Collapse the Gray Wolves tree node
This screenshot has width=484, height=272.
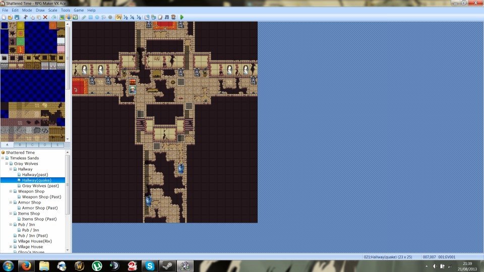(7, 164)
